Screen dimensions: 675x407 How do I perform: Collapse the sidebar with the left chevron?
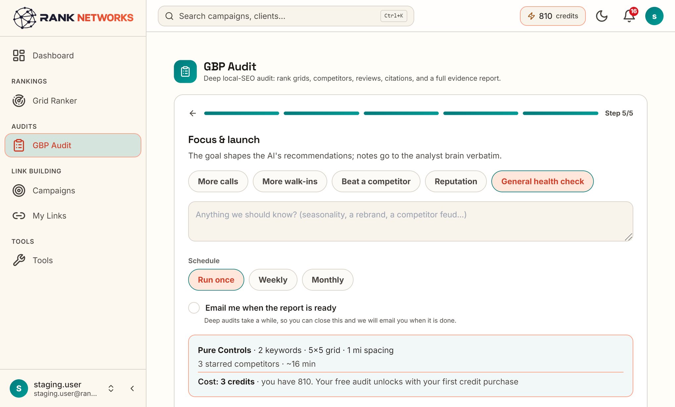(132, 388)
